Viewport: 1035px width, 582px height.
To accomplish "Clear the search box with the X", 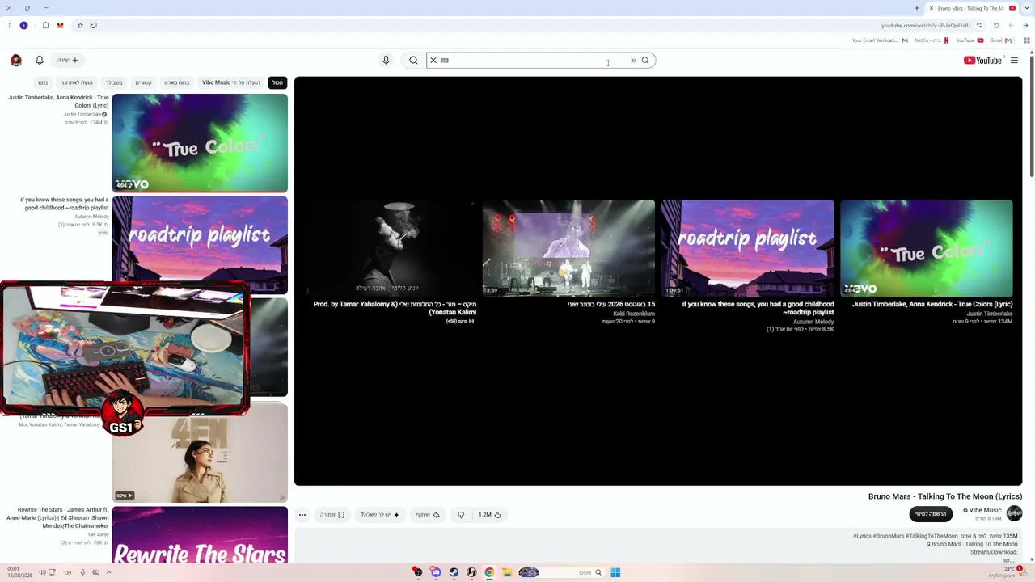I will coord(433,60).
